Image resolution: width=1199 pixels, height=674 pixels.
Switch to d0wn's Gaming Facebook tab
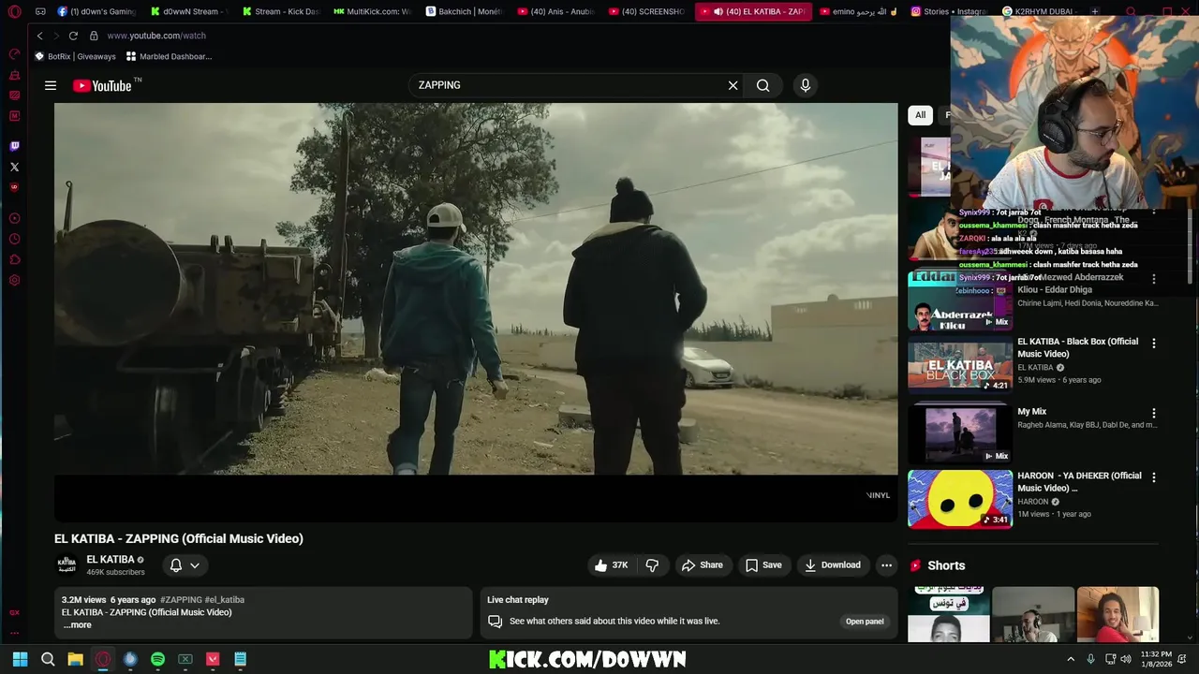coord(96,11)
